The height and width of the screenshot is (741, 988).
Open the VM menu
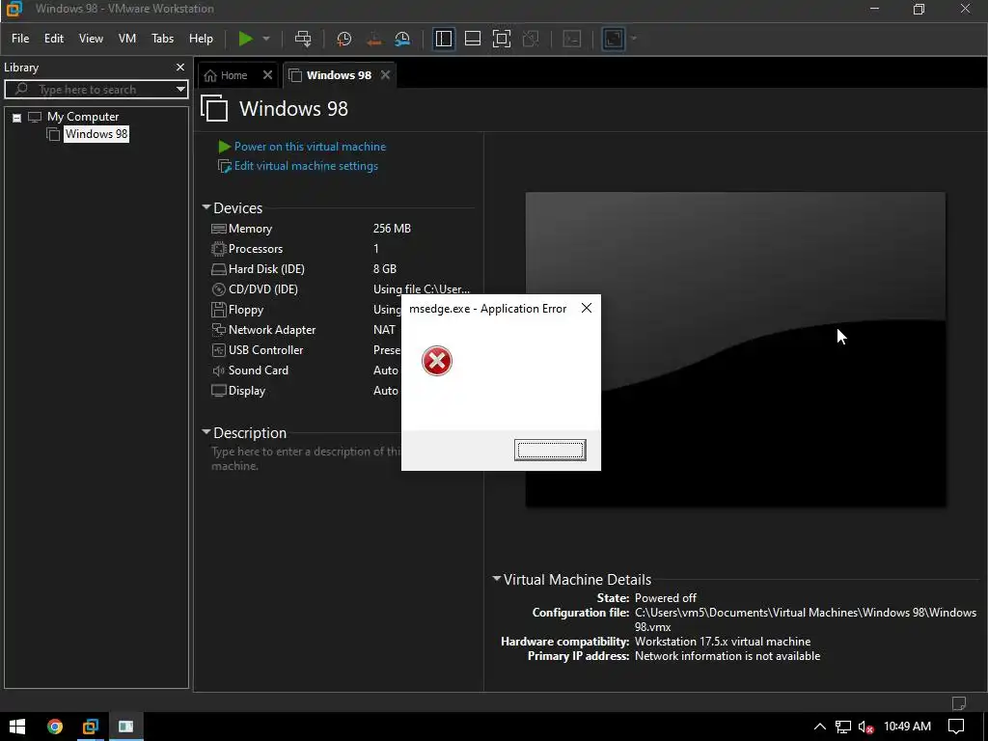pos(127,39)
